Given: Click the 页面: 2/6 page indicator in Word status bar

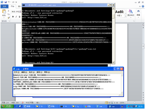Looking at the screenshot, I should [x=5, y=102].
